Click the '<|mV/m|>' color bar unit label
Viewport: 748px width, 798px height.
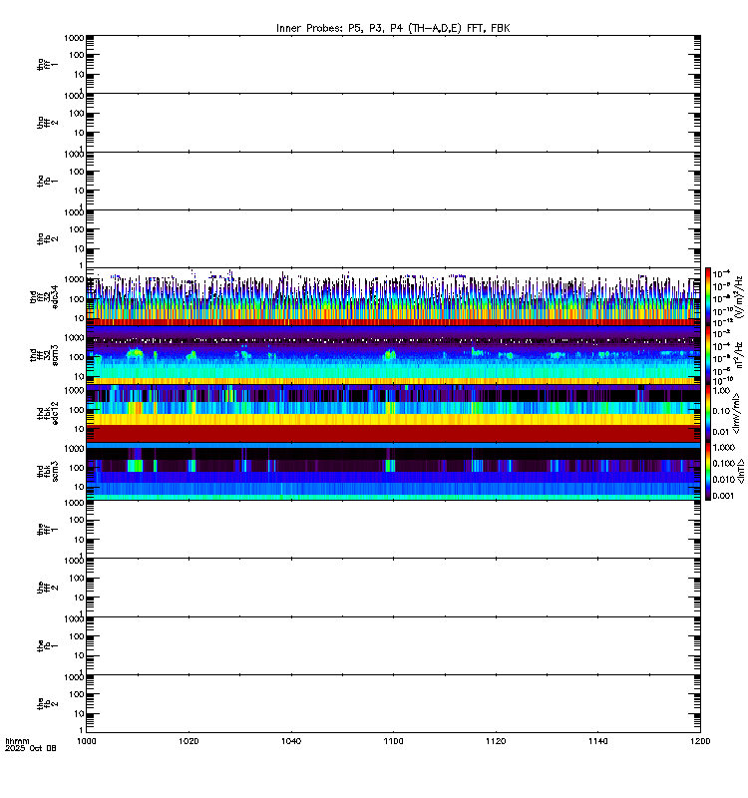coord(736,413)
